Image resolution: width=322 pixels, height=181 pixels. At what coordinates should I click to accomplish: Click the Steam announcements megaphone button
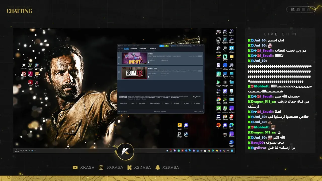pyautogui.click(x=162, y=46)
